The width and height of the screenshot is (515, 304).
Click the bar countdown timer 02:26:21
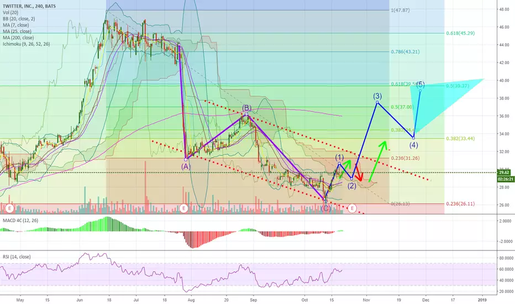[506, 179]
